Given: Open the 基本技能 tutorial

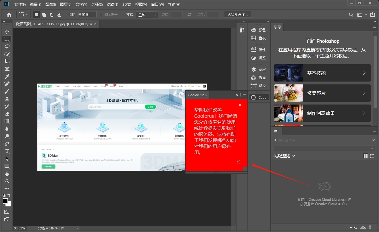Looking at the screenshot, I should tap(322, 73).
